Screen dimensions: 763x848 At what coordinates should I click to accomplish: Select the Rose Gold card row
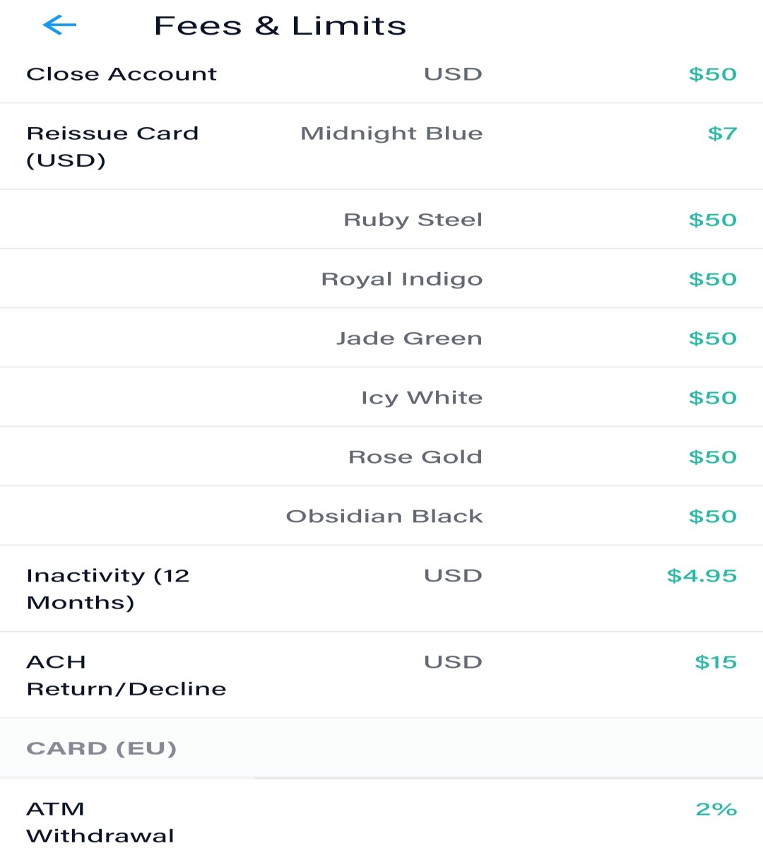[381, 457]
